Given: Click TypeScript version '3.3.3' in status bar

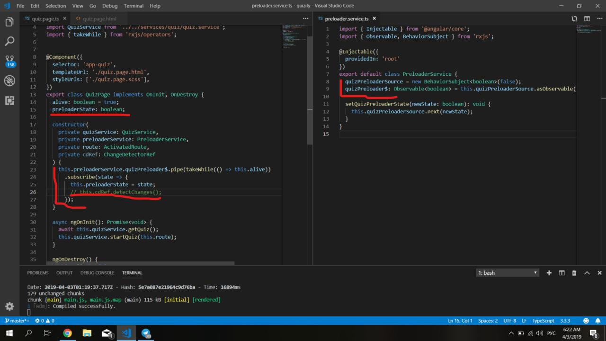Looking at the screenshot, I should point(565,321).
